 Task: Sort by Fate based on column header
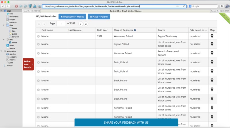[198, 30]
